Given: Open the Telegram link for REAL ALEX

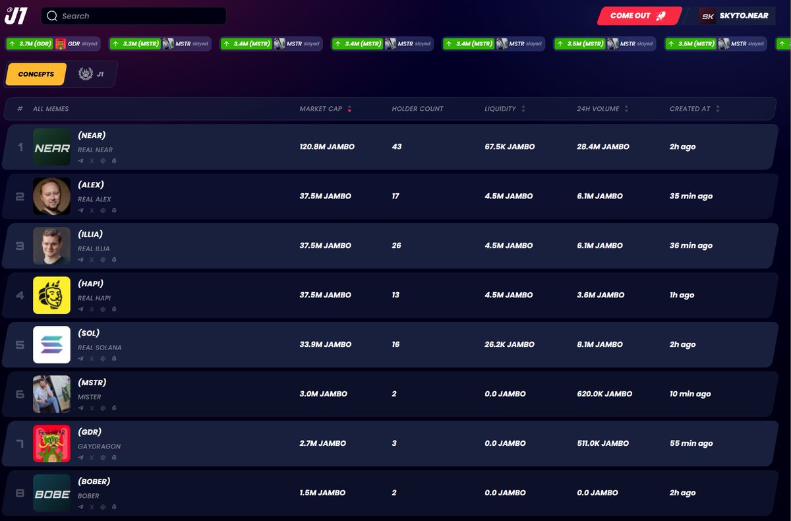Looking at the screenshot, I should tap(81, 210).
